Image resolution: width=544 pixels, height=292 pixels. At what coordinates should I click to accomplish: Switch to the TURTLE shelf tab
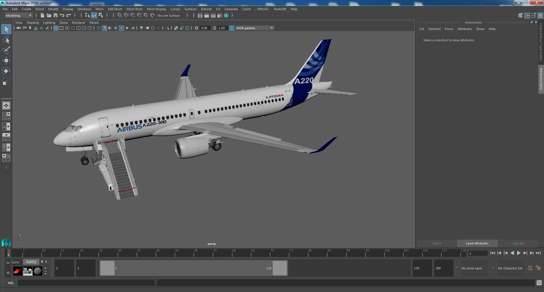(x=31, y=262)
